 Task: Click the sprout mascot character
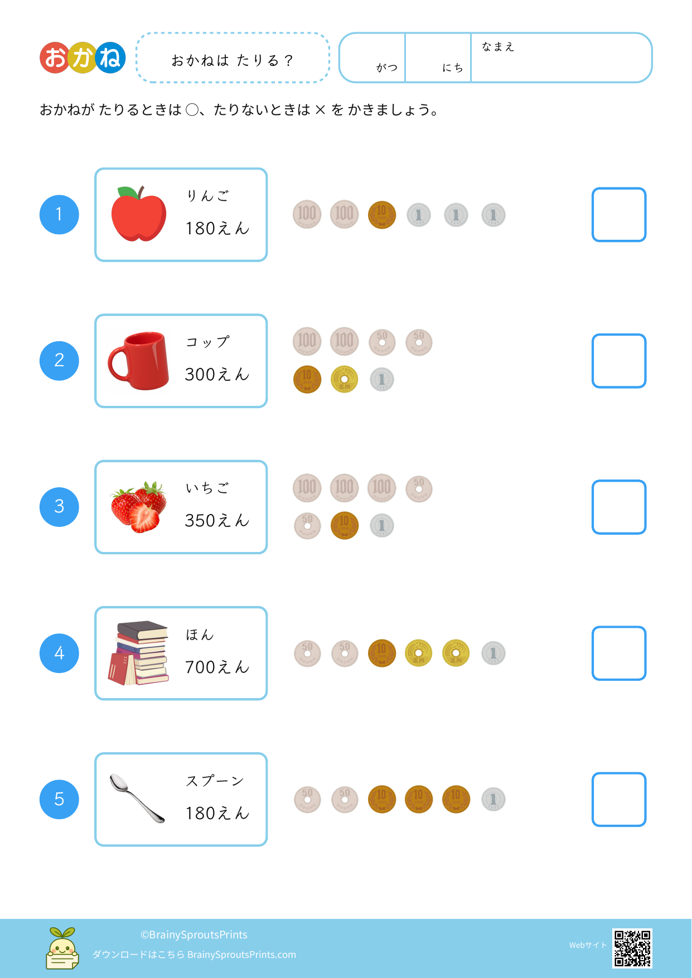(x=62, y=948)
